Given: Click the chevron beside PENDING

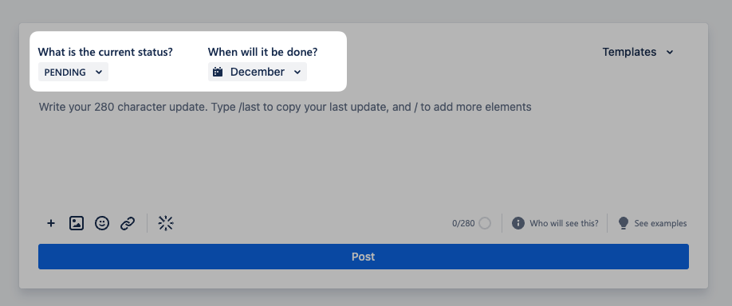Looking at the screenshot, I should coord(99,73).
